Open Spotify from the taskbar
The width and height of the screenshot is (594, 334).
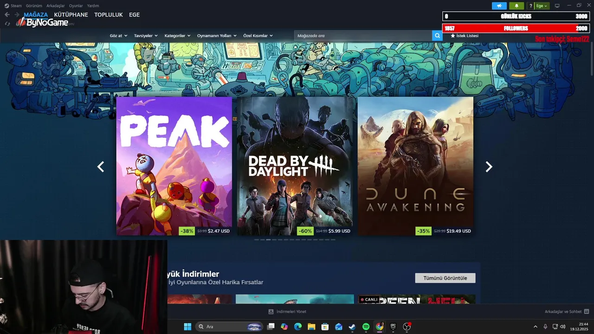pos(366,327)
